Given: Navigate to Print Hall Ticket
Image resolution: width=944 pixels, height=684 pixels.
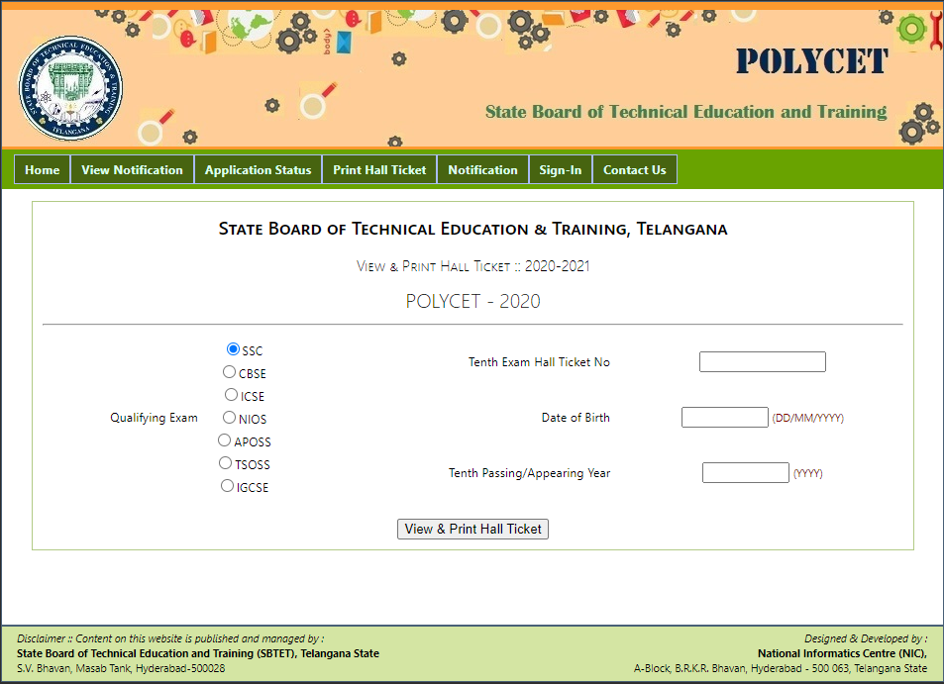Looking at the screenshot, I should coord(379,169).
